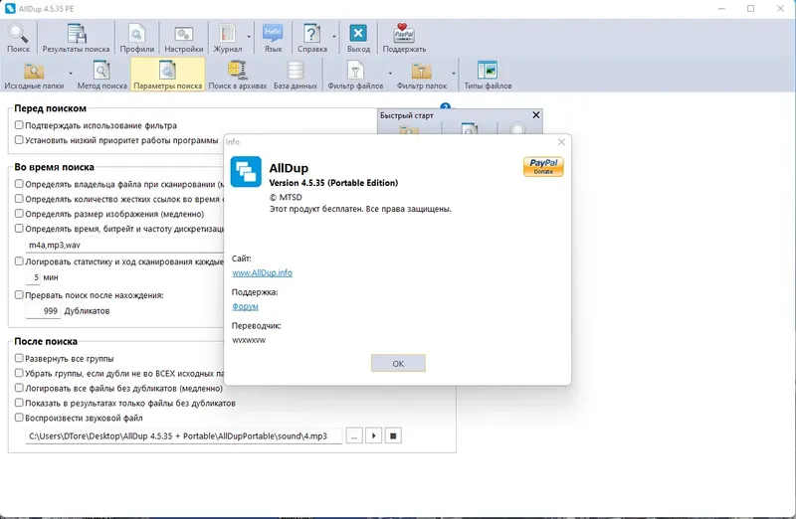Open the Метод поиска section icon
Image resolution: width=796 pixels, height=519 pixels.
(x=102, y=76)
